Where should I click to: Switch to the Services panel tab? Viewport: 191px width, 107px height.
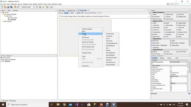pyautogui.click(x=16, y=11)
